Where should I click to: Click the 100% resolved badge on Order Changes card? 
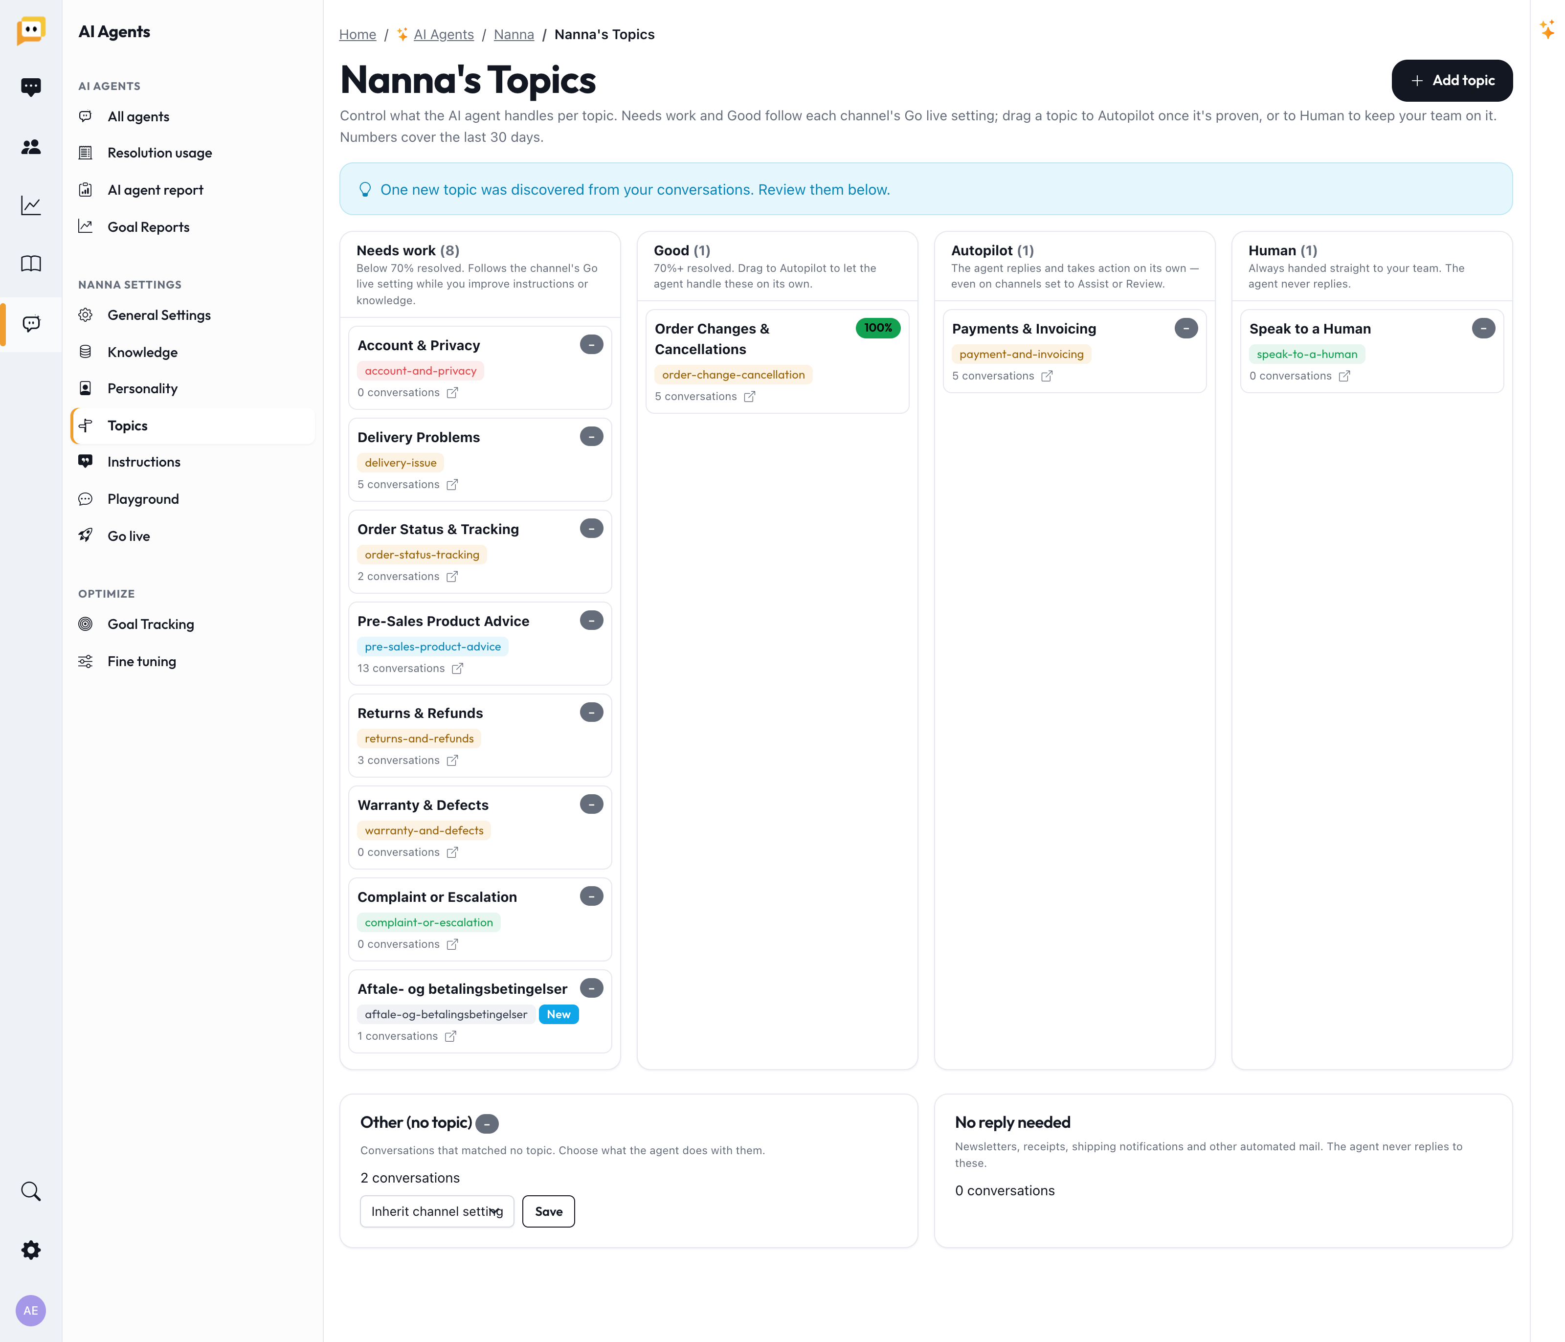click(878, 328)
